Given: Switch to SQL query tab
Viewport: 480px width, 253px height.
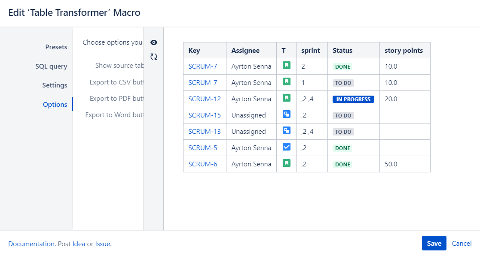Looking at the screenshot, I should 51,66.
